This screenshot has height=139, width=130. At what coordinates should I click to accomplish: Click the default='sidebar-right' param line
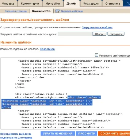(x=66, y=121)
